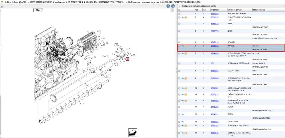Go to next diagram with right arrow
Image resolution: width=285 pixels, height=138 pixels.
[x=173, y=6]
